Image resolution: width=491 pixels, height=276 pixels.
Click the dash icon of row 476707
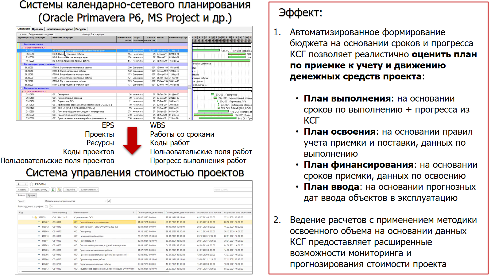tap(39, 222)
